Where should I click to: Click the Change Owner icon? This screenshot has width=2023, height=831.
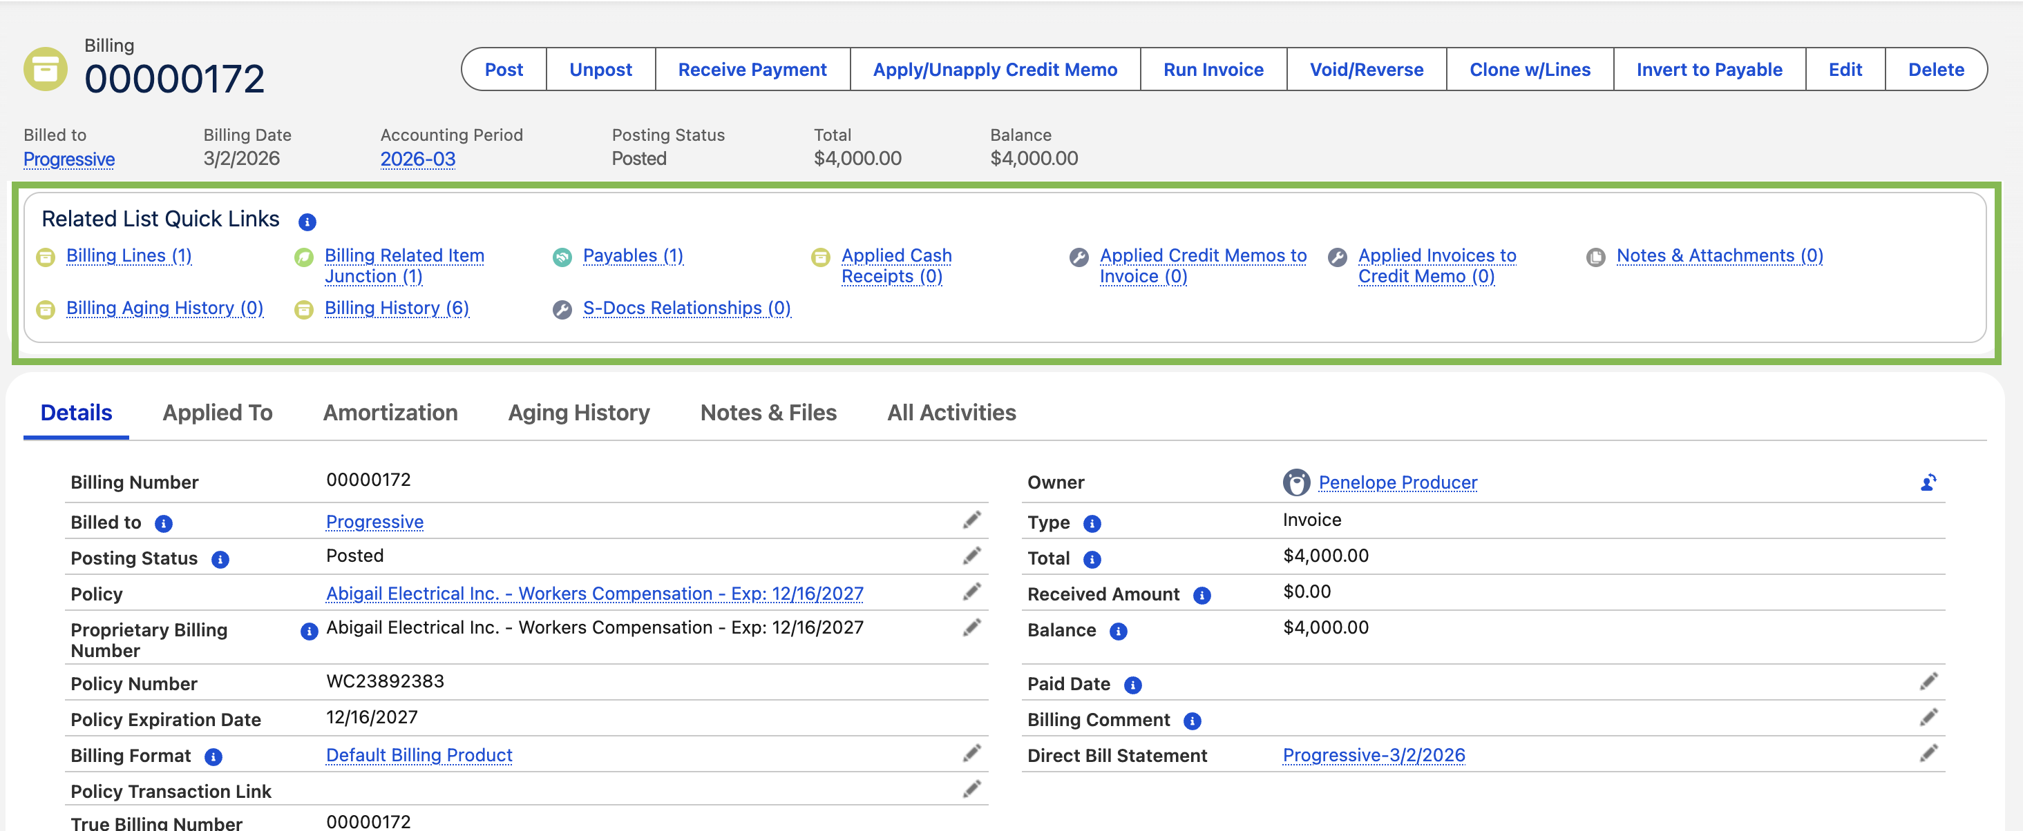coord(1929,482)
